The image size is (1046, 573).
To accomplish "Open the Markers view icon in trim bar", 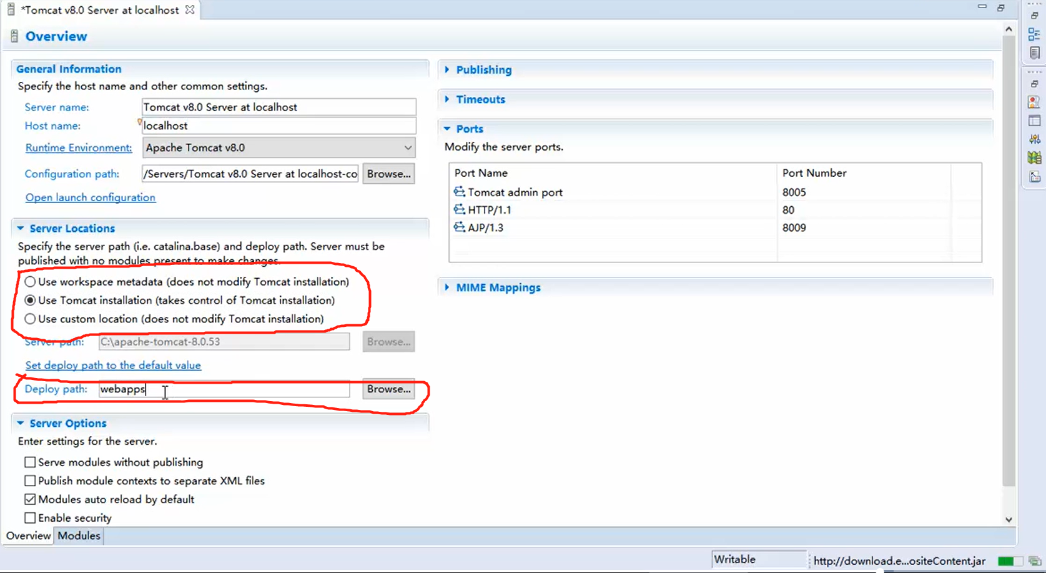I will (x=1034, y=102).
